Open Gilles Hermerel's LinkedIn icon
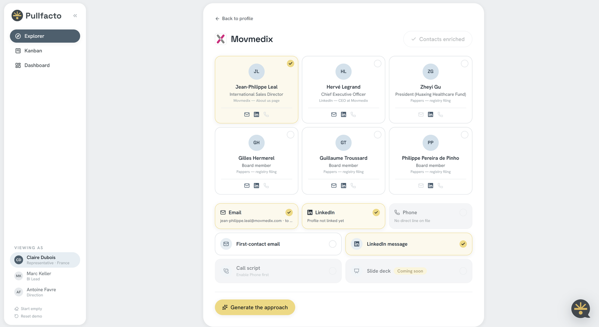Image resolution: width=599 pixels, height=327 pixels. coord(256,186)
